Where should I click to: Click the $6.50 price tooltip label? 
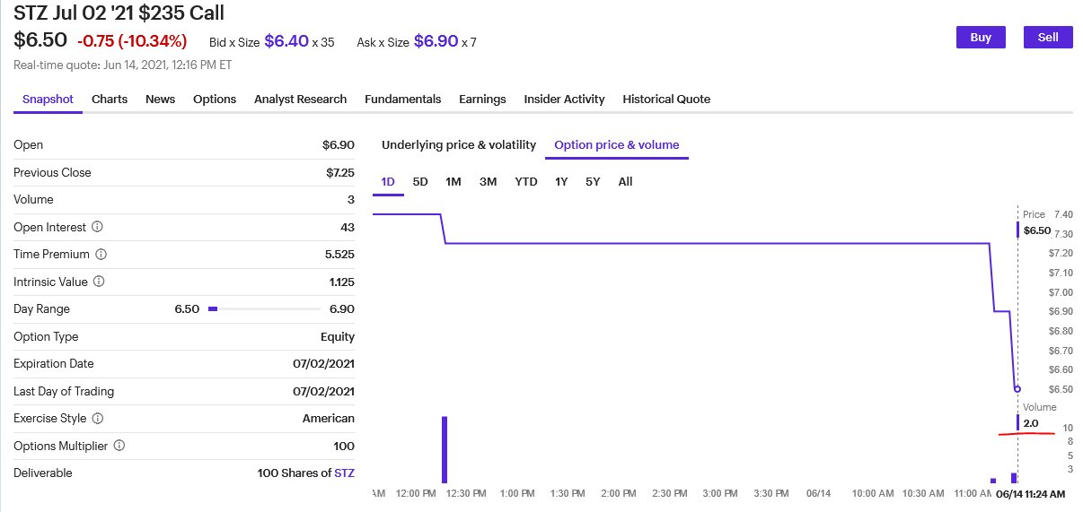[1036, 230]
